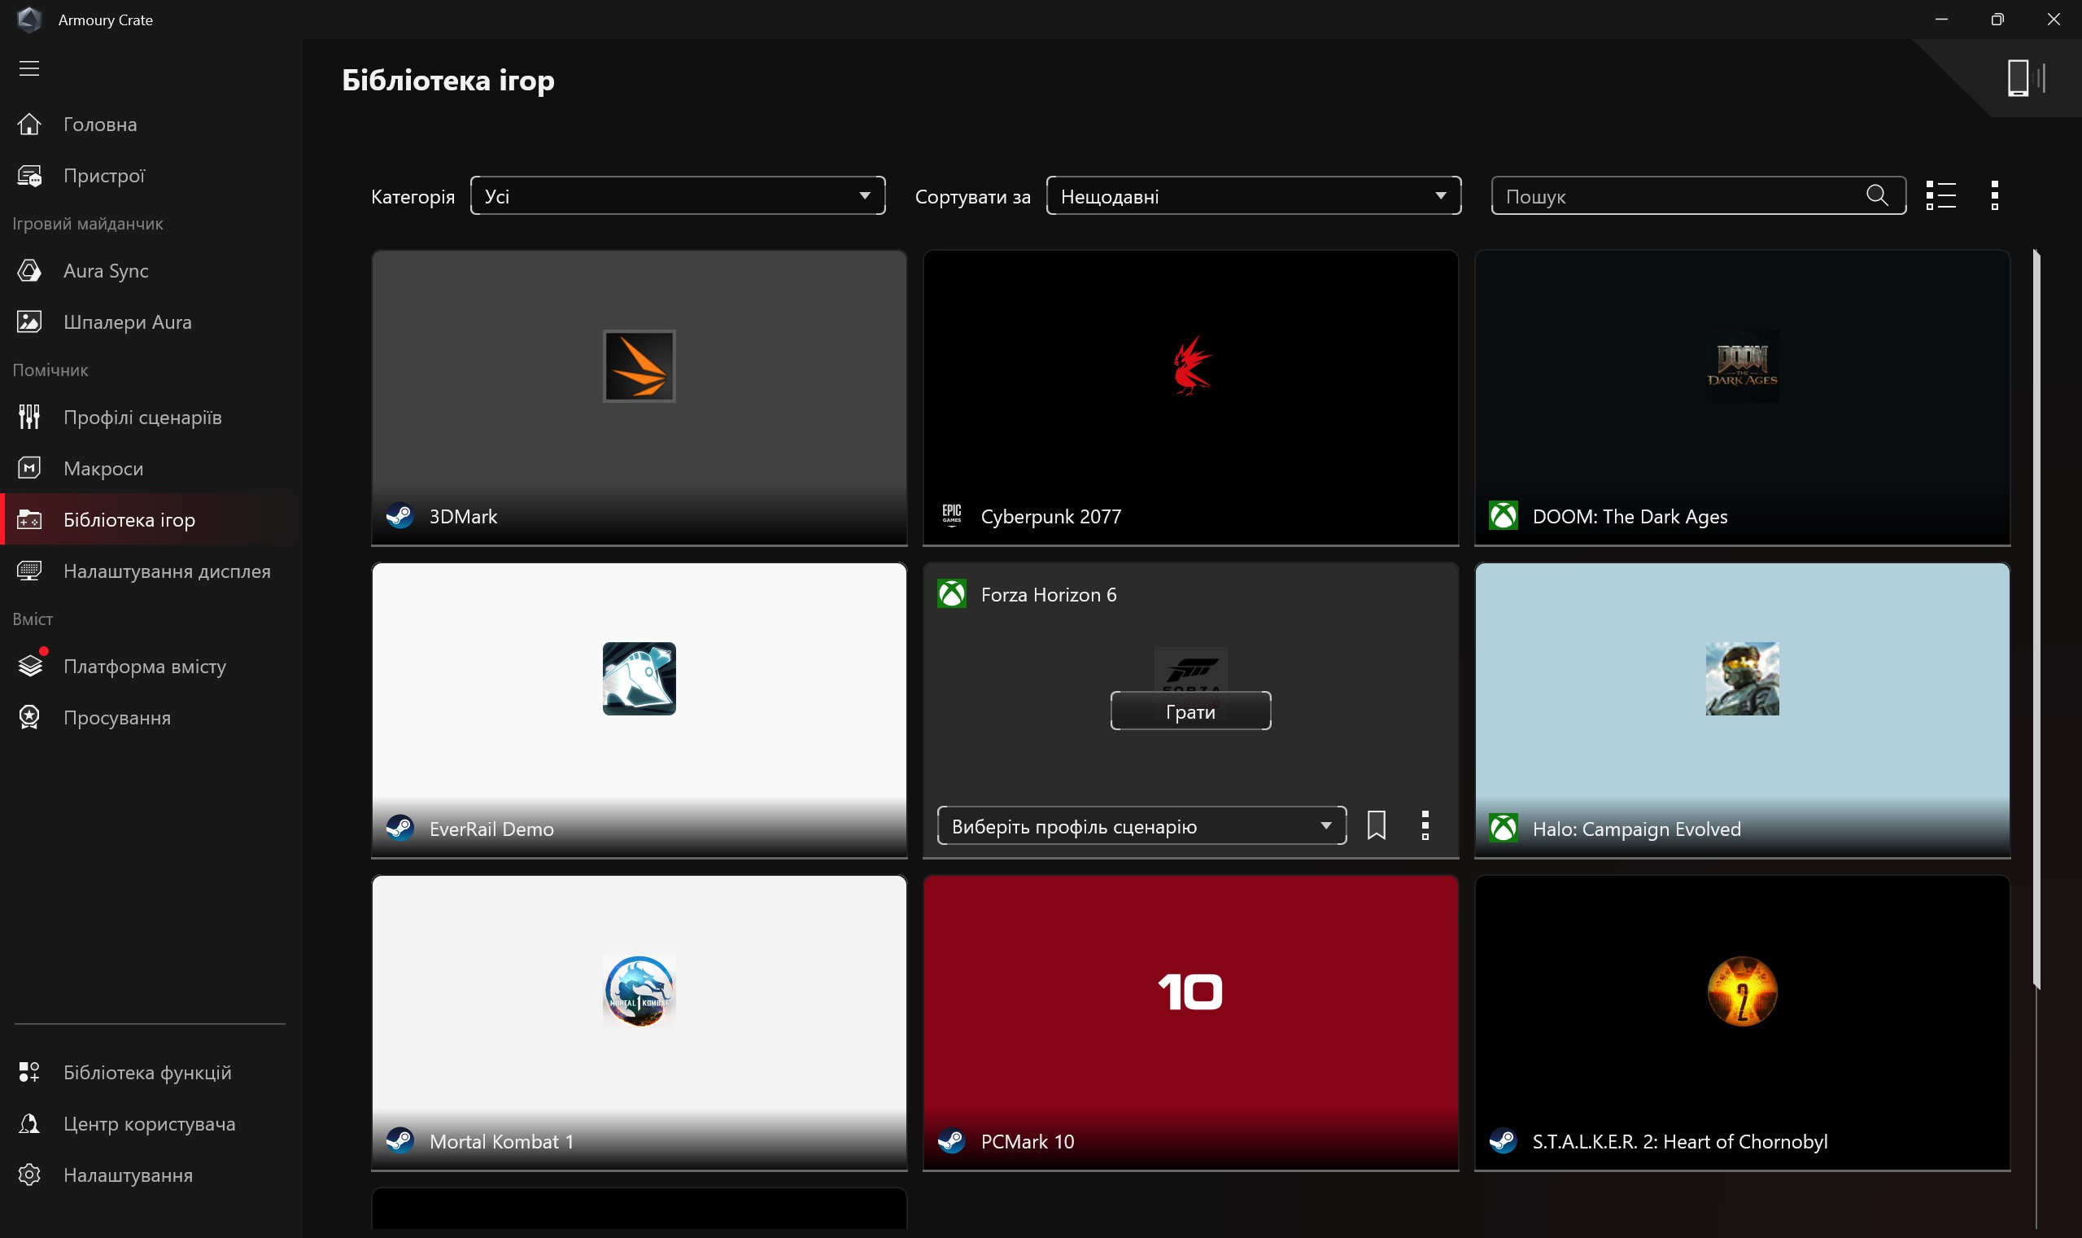The width and height of the screenshot is (2082, 1238).
Task: Click the Aura Sync sidebar icon
Action: tap(29, 270)
